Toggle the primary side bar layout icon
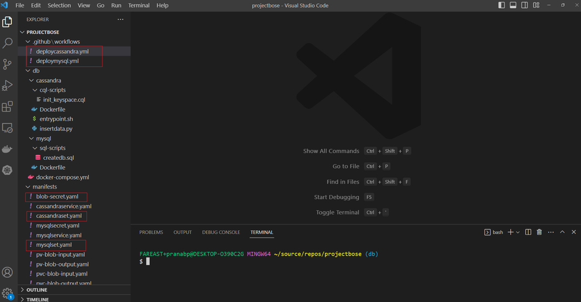 [501, 5]
